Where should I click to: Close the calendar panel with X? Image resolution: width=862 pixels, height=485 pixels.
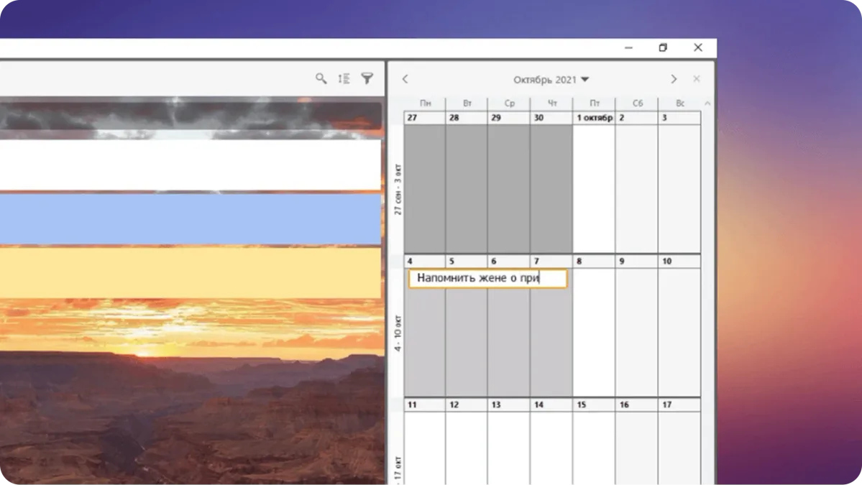pos(696,79)
